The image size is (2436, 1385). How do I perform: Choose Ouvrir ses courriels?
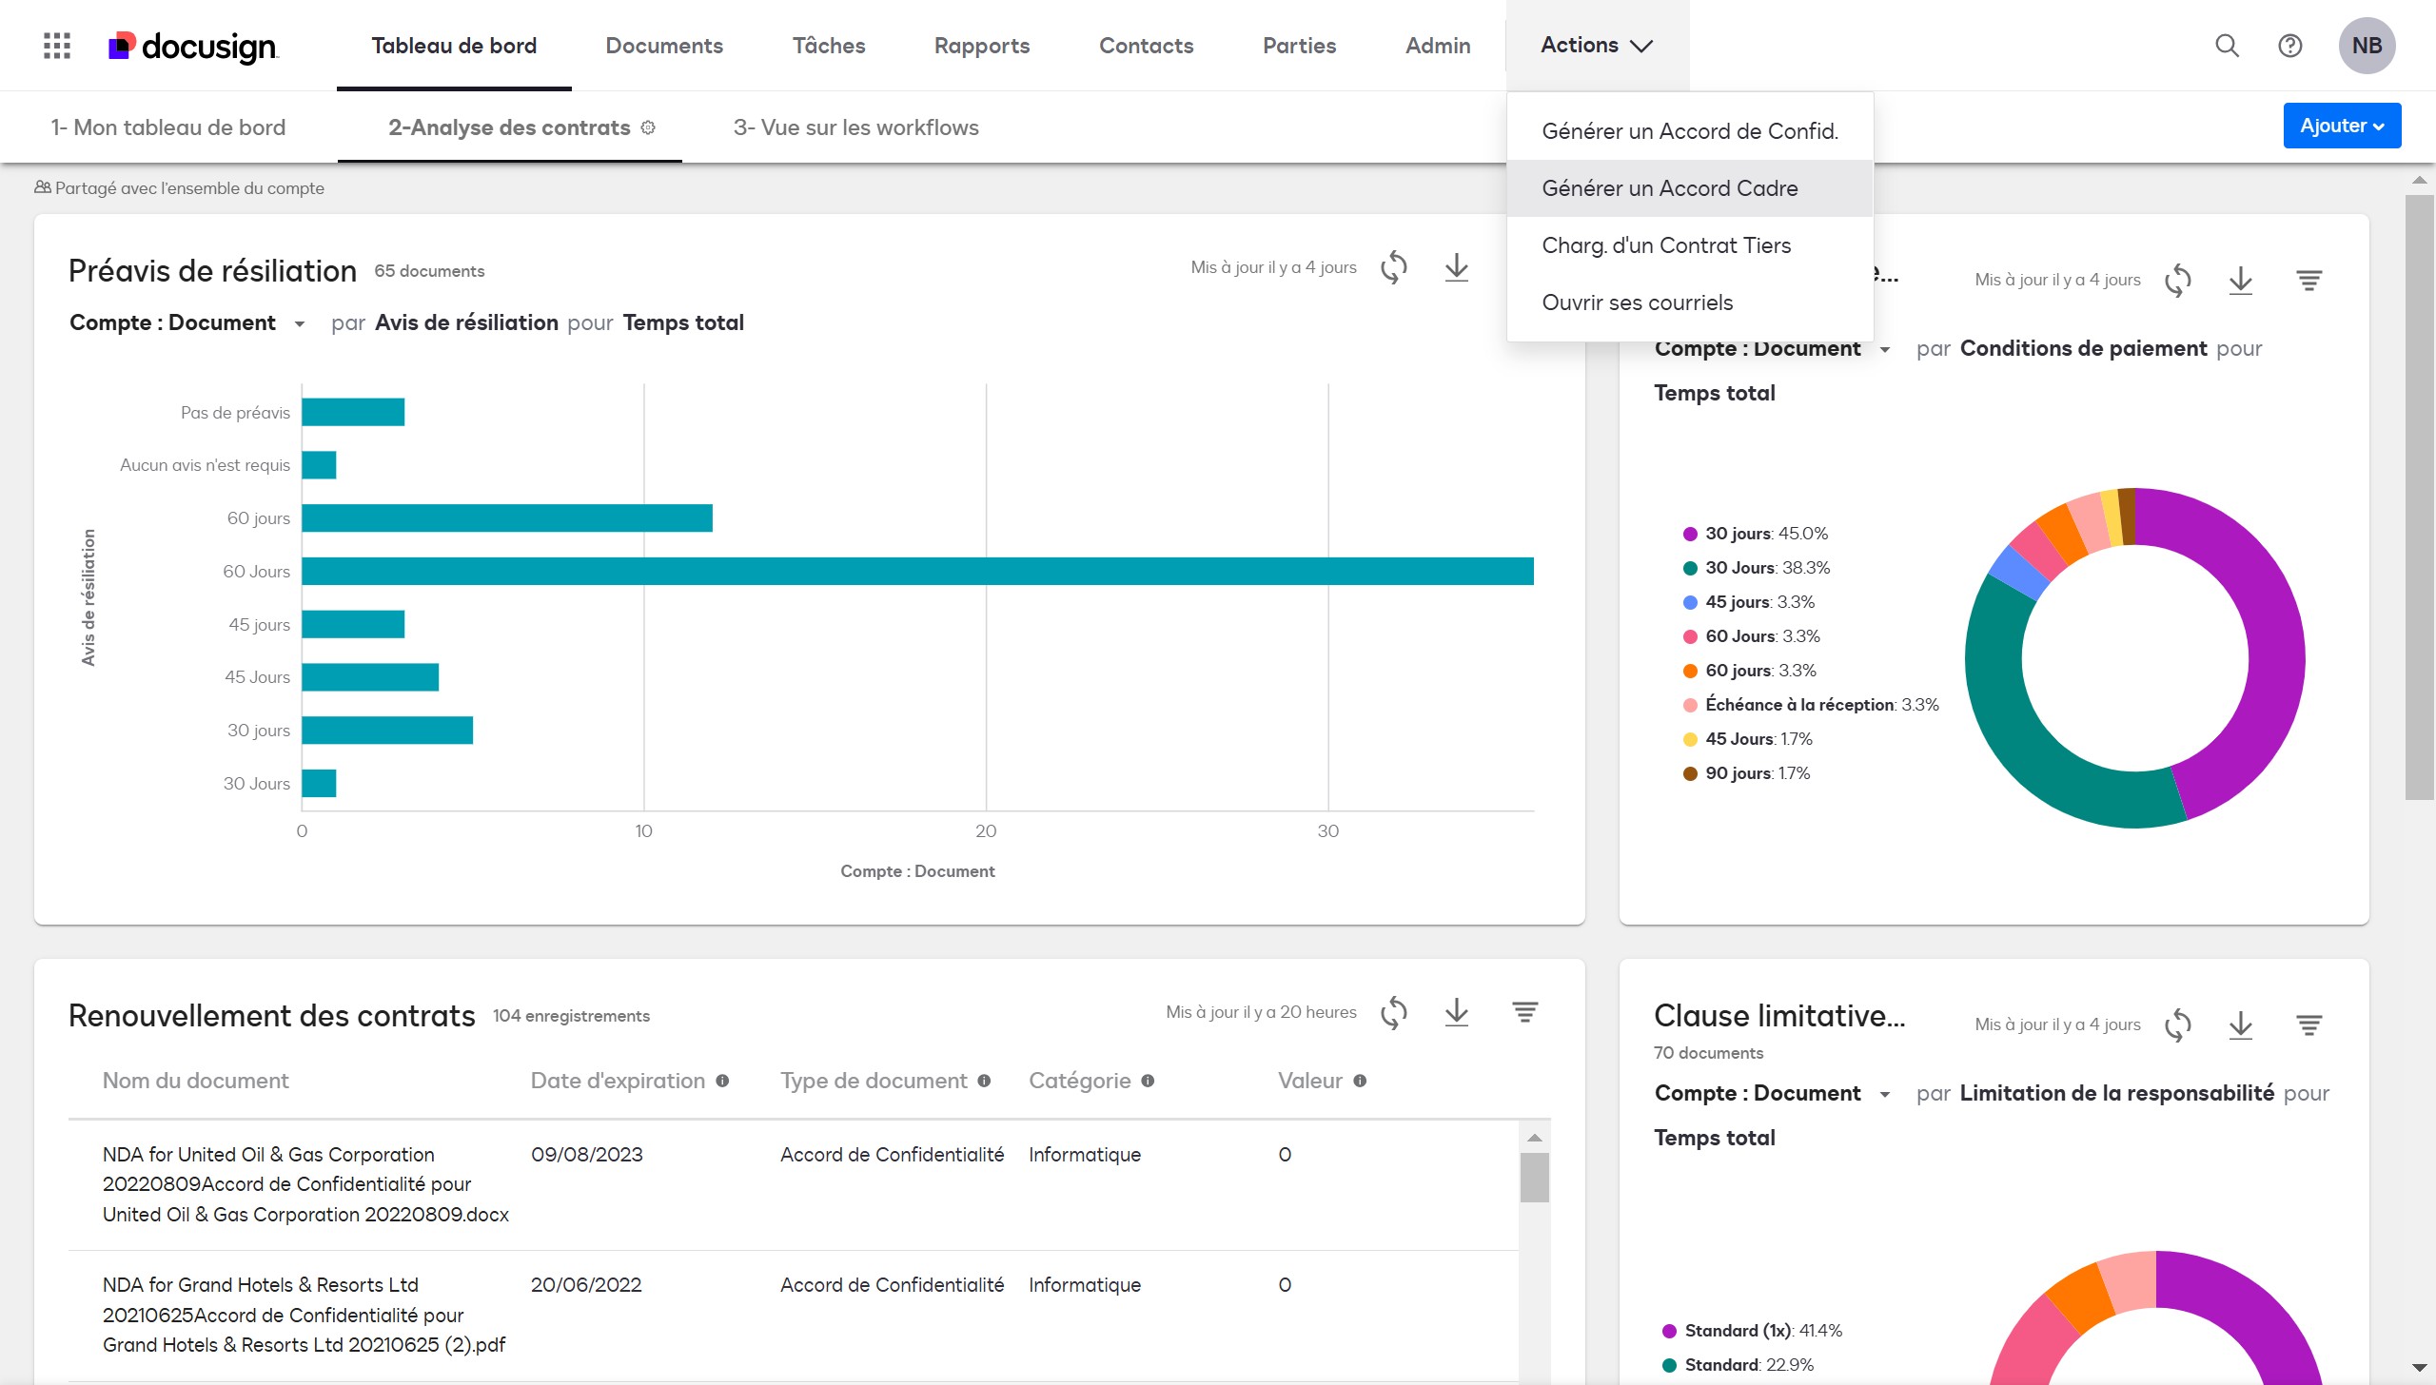1690,302
